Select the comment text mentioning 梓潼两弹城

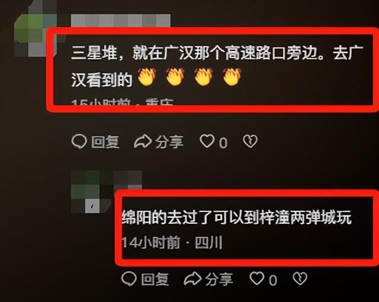click(x=236, y=218)
